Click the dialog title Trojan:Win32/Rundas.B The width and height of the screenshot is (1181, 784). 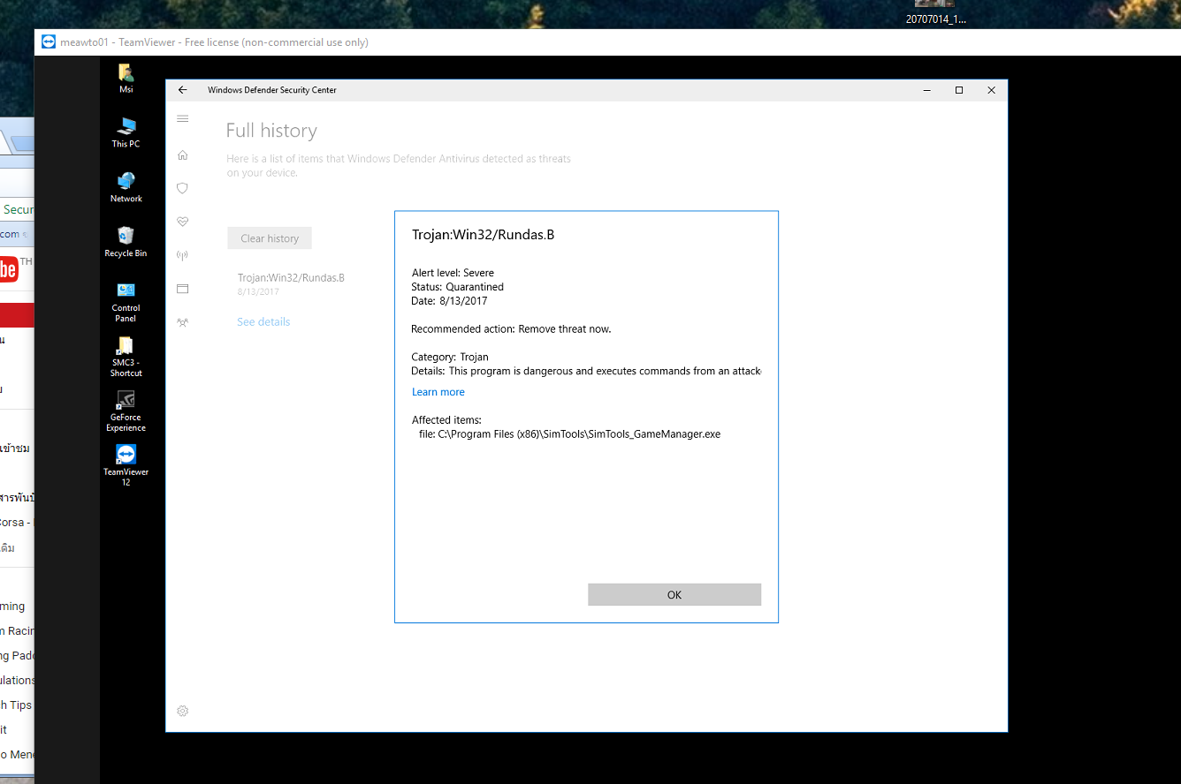click(484, 235)
